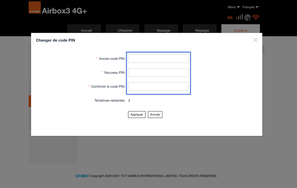Focus the Ancien code PIN field

(158, 59)
